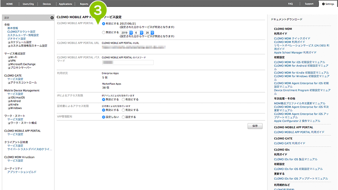Download CLOMO GATE 利用ガイド
The height and width of the screenshot is (190, 338).
(x=289, y=143)
